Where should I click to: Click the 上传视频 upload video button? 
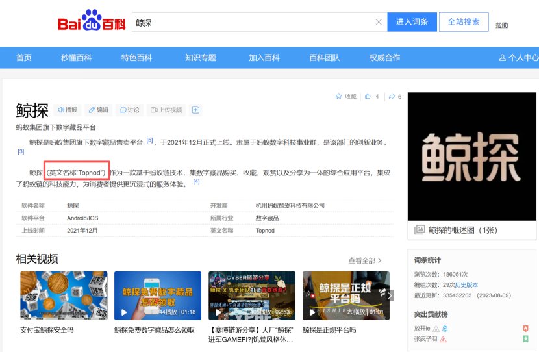(166, 110)
